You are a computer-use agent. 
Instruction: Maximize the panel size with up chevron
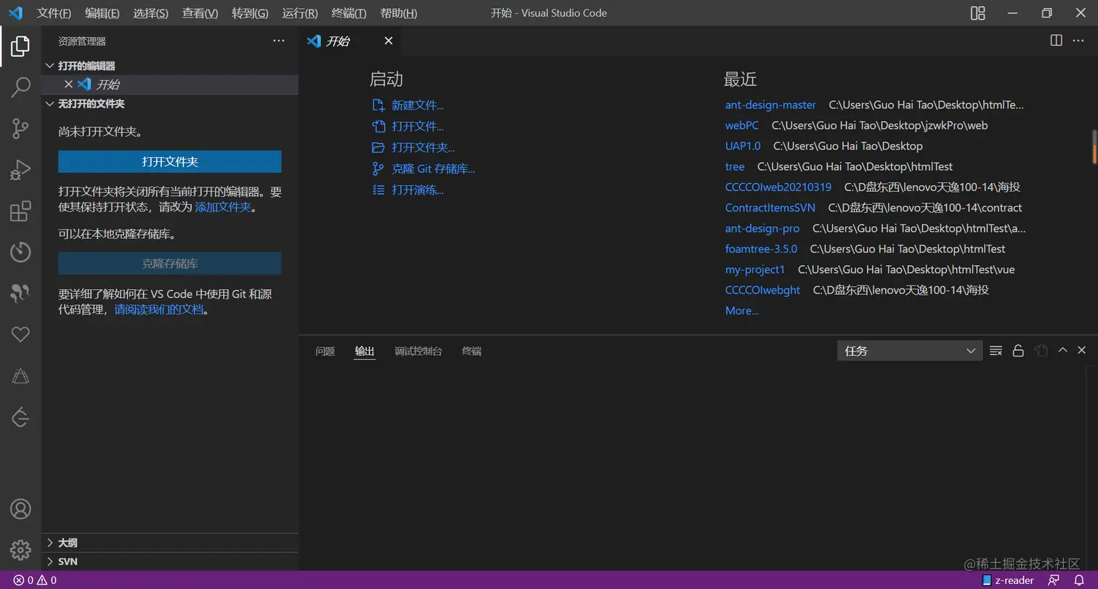click(1062, 350)
